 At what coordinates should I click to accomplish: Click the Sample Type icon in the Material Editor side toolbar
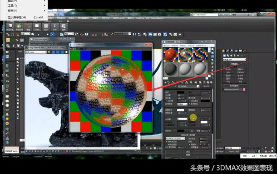[213, 50]
